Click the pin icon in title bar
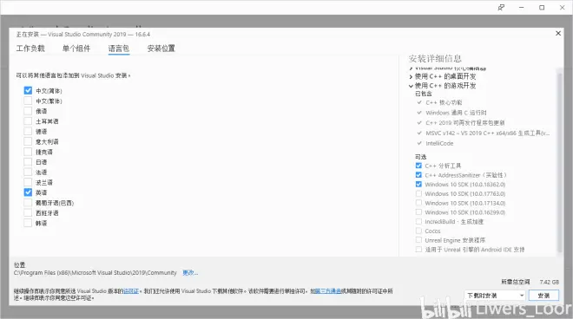The image size is (573, 319). pyautogui.click(x=501, y=7)
